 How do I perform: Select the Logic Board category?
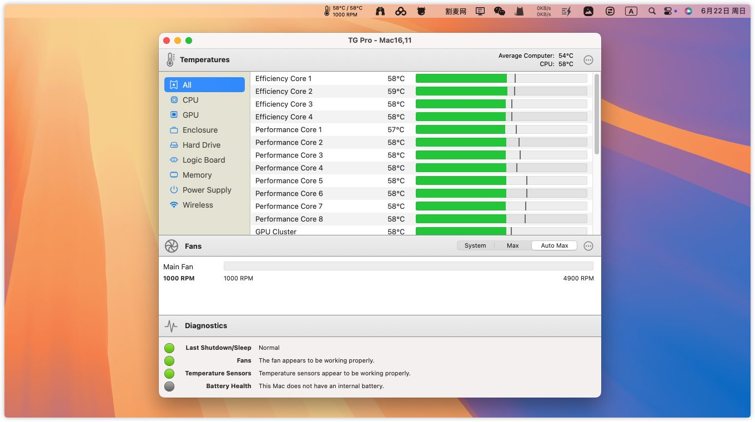click(204, 160)
